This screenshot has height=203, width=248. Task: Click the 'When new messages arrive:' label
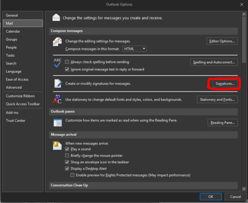pyautogui.click(x=87, y=143)
